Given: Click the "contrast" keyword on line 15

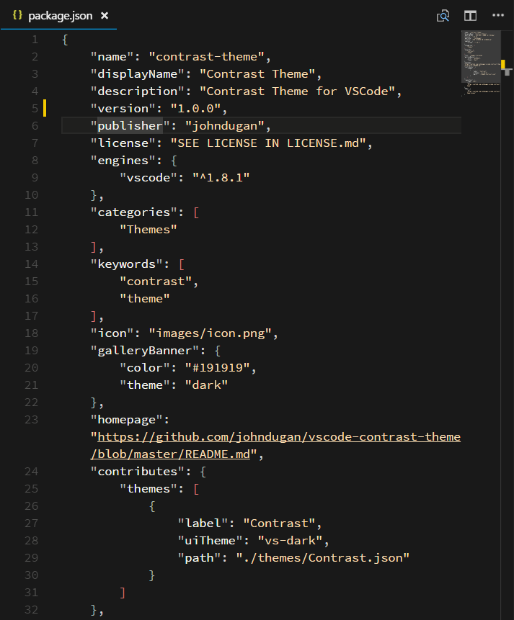Looking at the screenshot, I should (x=156, y=282).
